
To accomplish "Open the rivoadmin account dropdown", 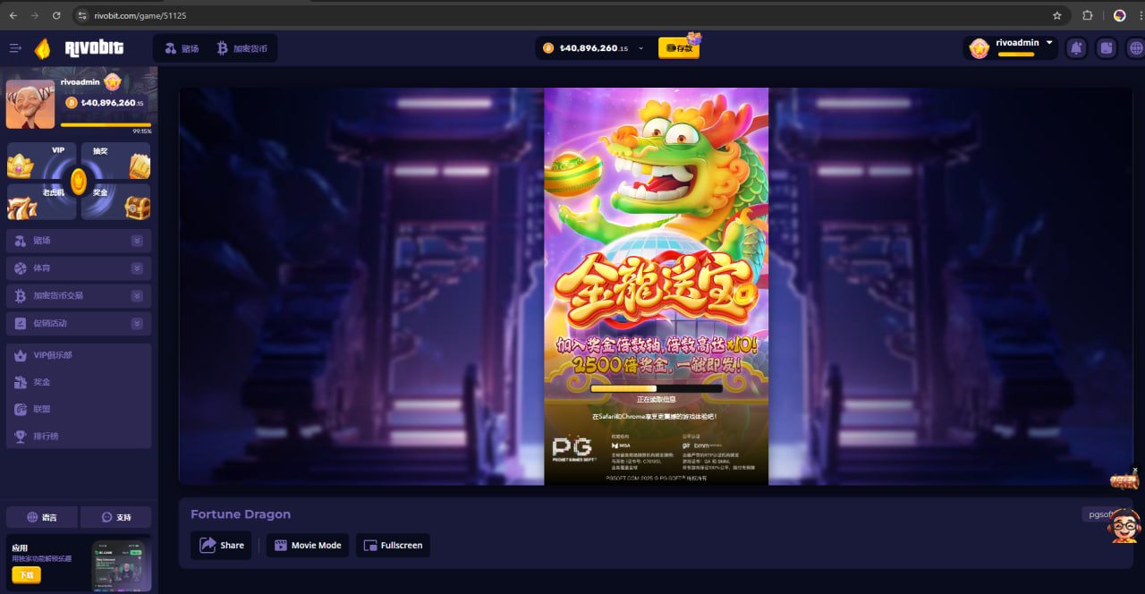I will (1049, 43).
